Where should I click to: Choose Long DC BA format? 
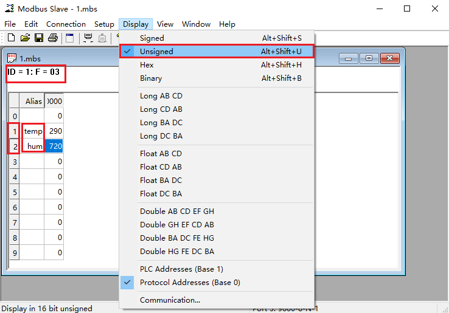click(x=217, y=136)
